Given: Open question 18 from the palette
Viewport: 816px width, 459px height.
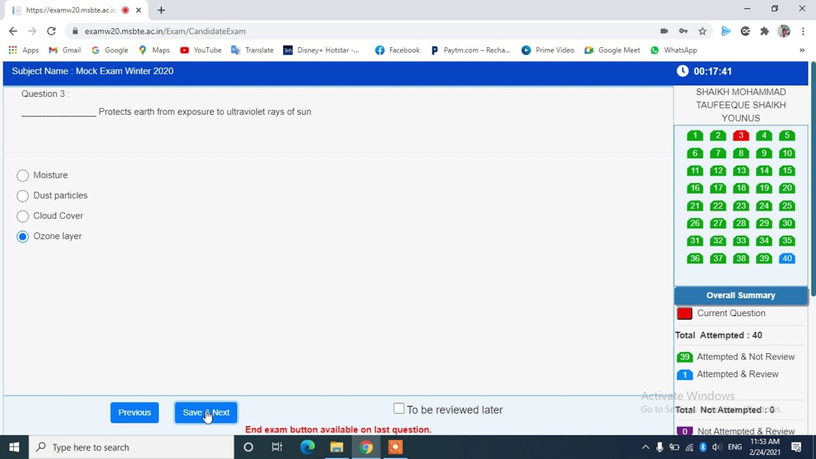Looking at the screenshot, I should pyautogui.click(x=741, y=188).
